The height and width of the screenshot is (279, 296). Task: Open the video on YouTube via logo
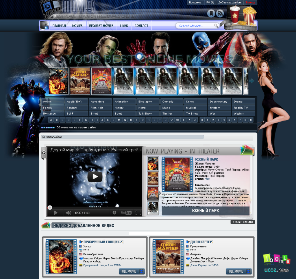(x=126, y=213)
